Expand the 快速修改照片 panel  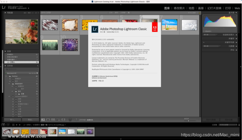click(236, 35)
